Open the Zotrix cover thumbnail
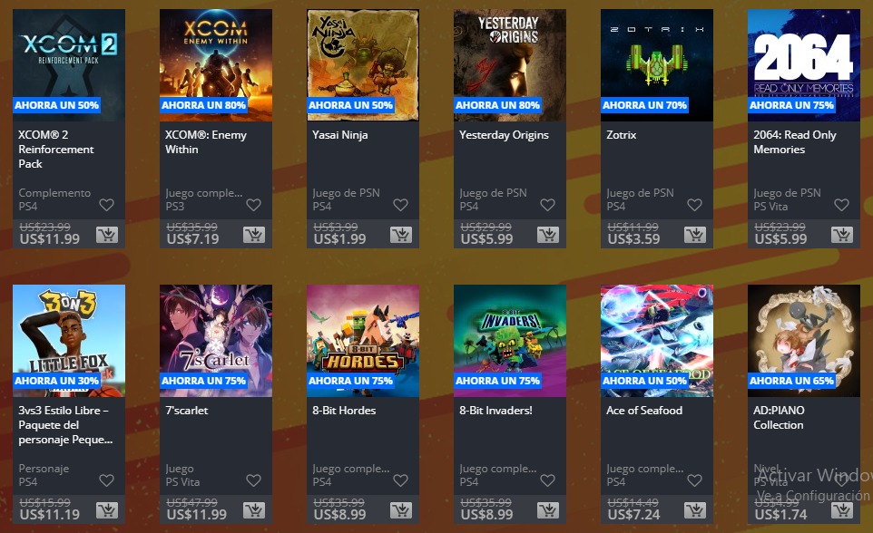 pyautogui.click(x=656, y=65)
